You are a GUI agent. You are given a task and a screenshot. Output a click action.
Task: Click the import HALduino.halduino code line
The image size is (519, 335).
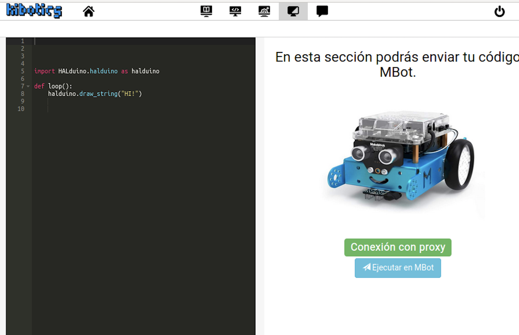97,71
